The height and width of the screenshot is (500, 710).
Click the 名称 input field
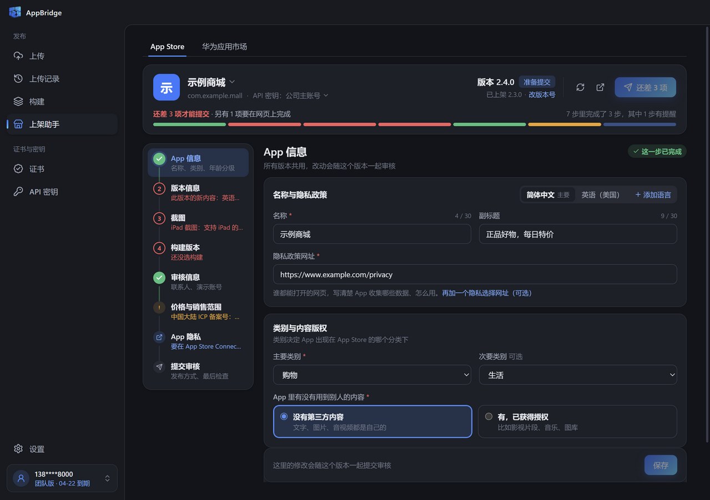[372, 234]
